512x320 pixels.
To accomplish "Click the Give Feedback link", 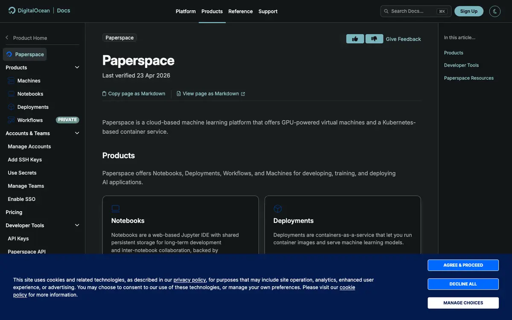I will [x=403, y=39].
